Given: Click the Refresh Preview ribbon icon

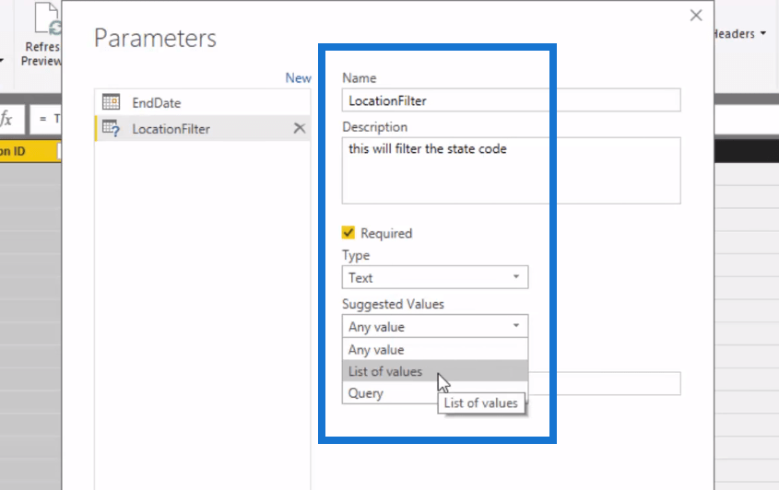Looking at the screenshot, I should 48,19.
